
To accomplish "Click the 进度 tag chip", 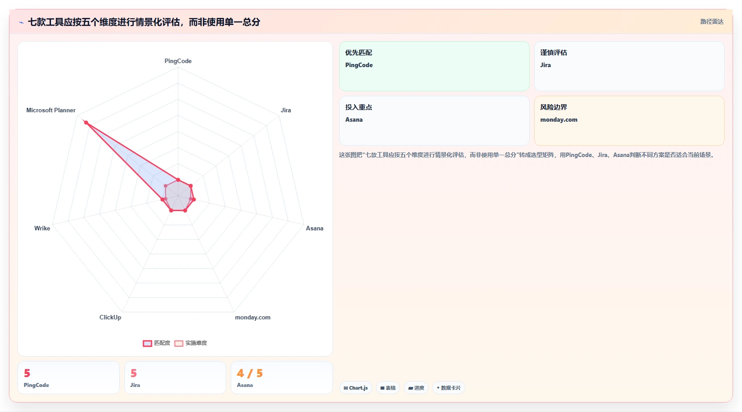I will tap(416, 388).
